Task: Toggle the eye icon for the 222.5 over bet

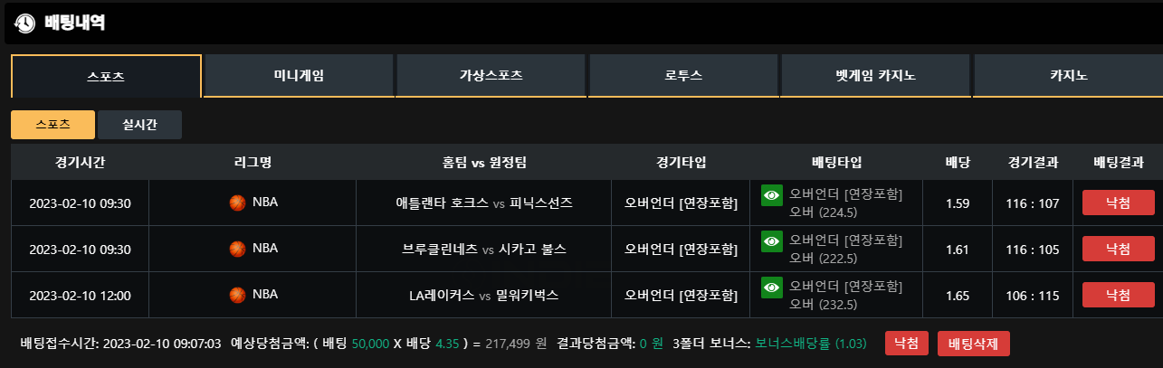Action: [771, 241]
